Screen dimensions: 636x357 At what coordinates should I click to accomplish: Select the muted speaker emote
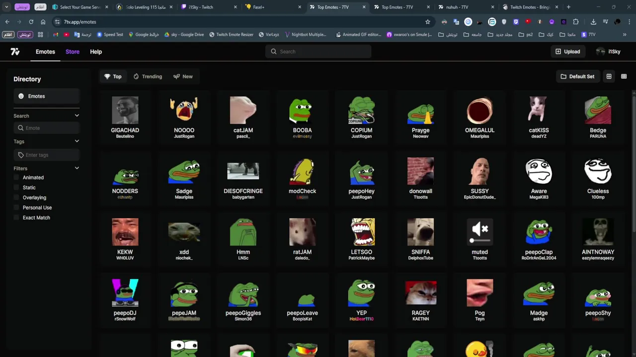(x=479, y=239)
